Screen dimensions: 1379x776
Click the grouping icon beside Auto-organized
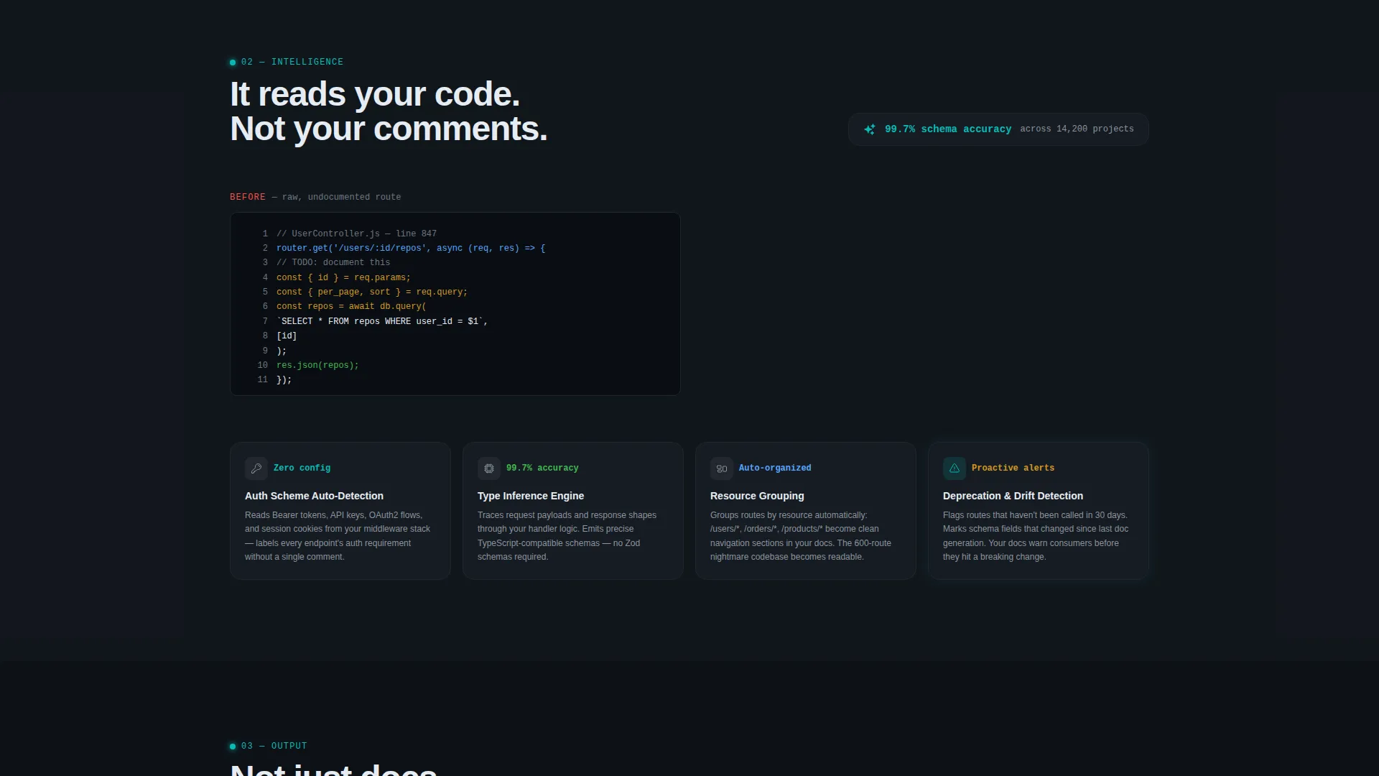722,468
